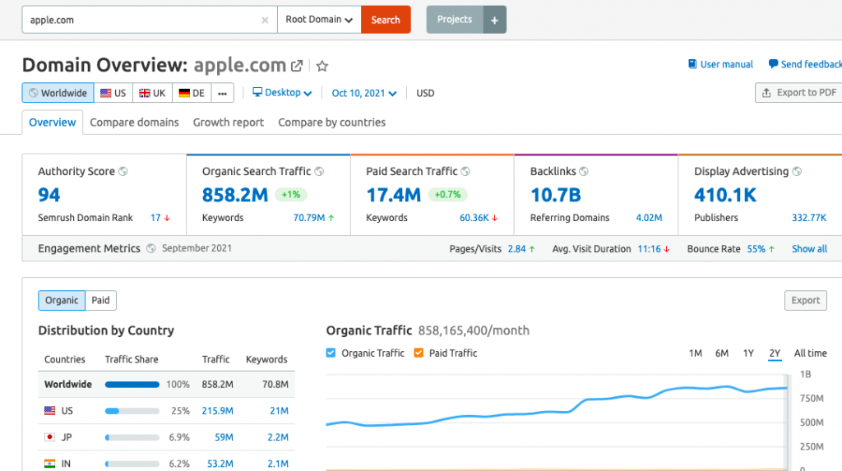The height and width of the screenshot is (471, 842).
Task: Star apple.com as favorite
Action: click(x=322, y=66)
